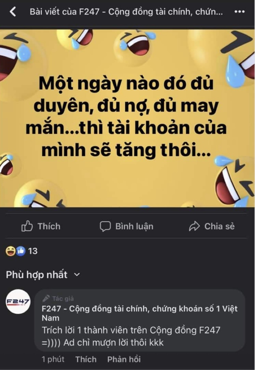Go back using the back arrow
The image size is (255, 370).
click(x=13, y=11)
